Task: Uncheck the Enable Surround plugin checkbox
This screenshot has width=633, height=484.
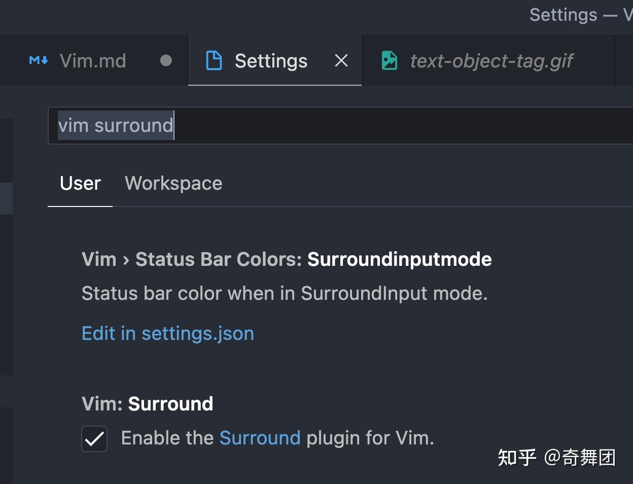Action: [94, 438]
